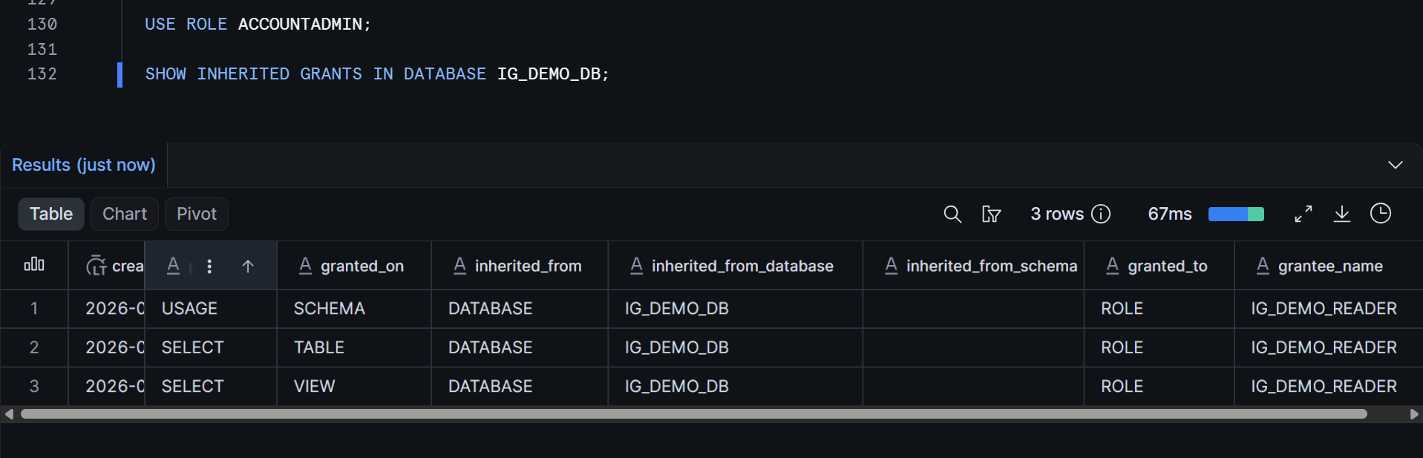Open column statistics chart icon
The width and height of the screenshot is (1423, 458).
[x=34, y=265]
